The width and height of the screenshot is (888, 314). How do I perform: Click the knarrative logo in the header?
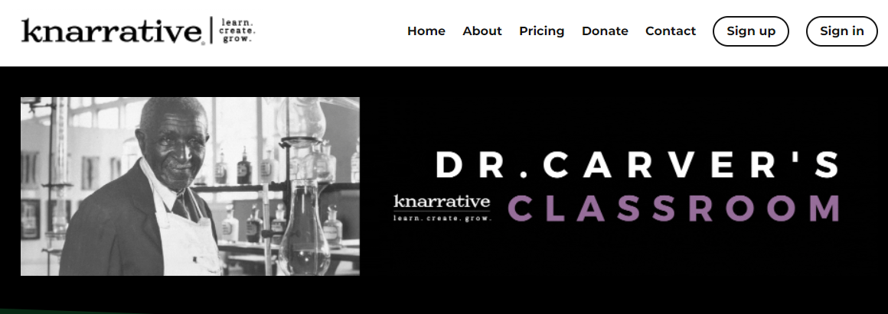(x=113, y=31)
